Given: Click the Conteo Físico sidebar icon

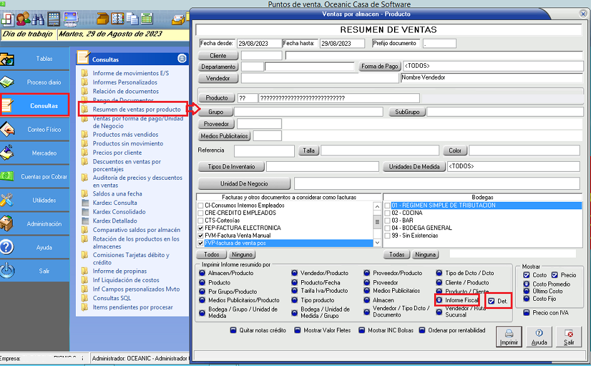Looking at the screenshot, I should [x=8, y=129].
